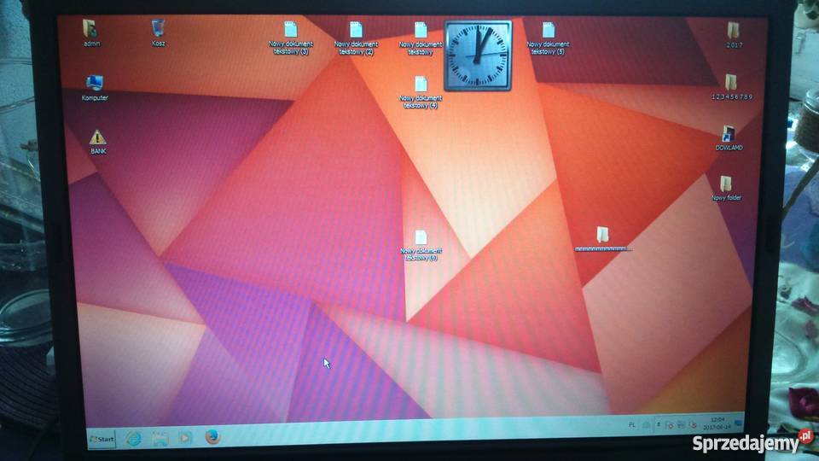Click the analog clock desktop gadget
This screenshot has height=461, width=819.
tap(479, 55)
